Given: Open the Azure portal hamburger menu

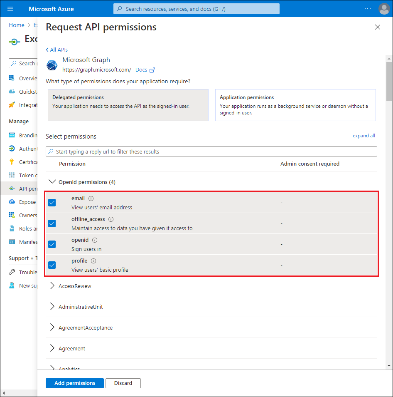Looking at the screenshot, I should (x=10, y=8).
